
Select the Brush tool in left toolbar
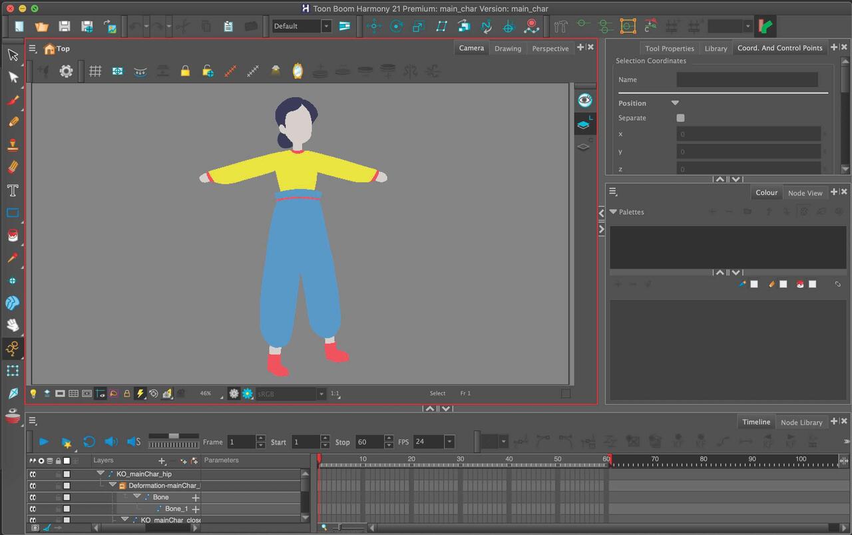tap(13, 100)
